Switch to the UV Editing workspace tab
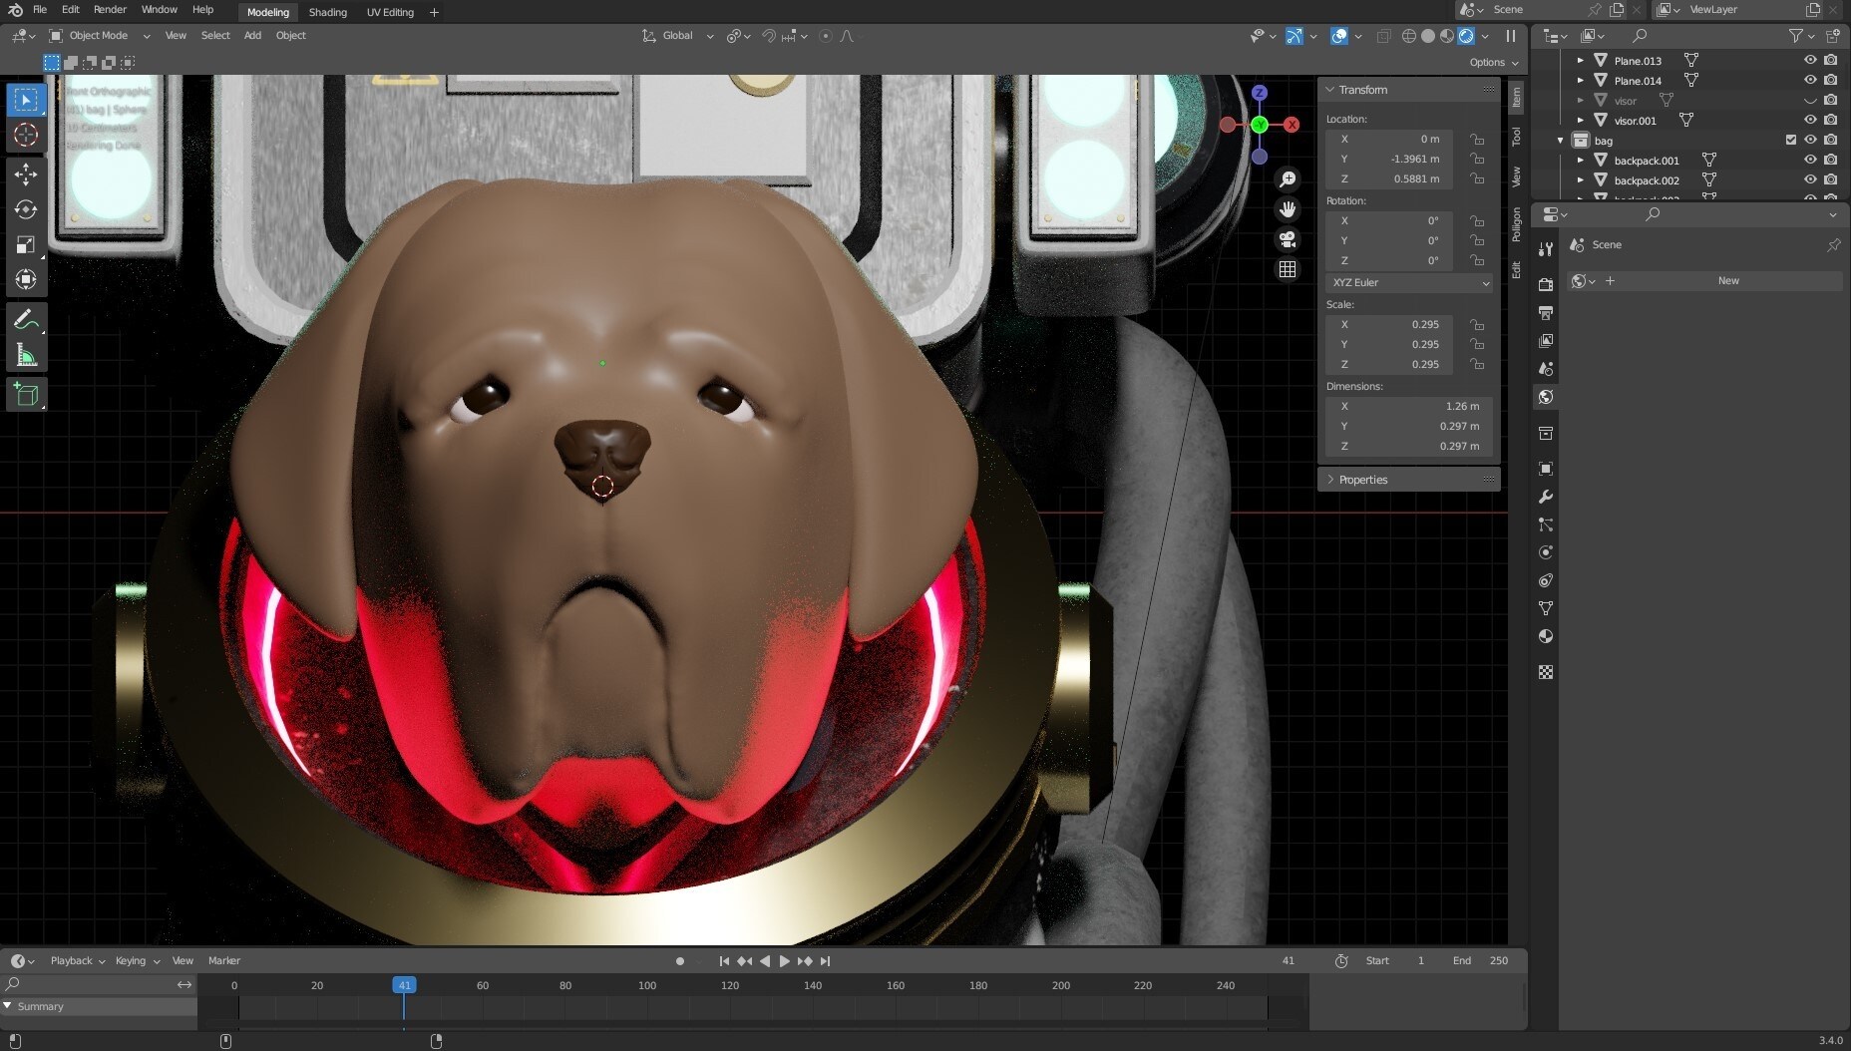 point(390,12)
